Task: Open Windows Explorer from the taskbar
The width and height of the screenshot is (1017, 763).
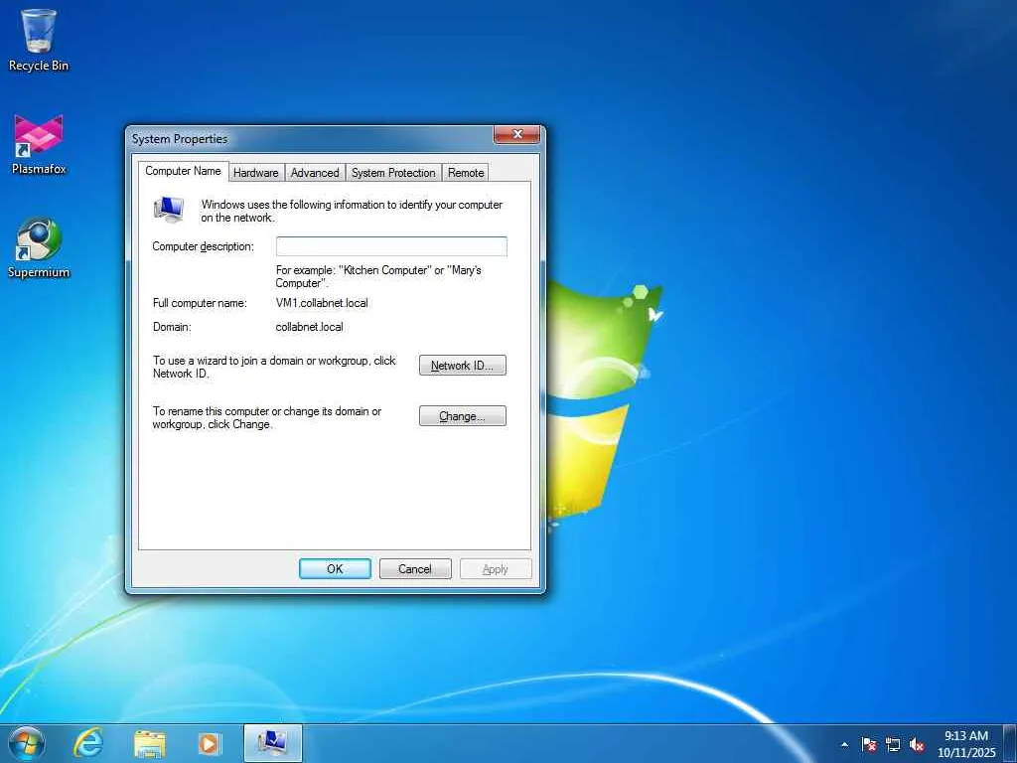Action: coord(150,743)
